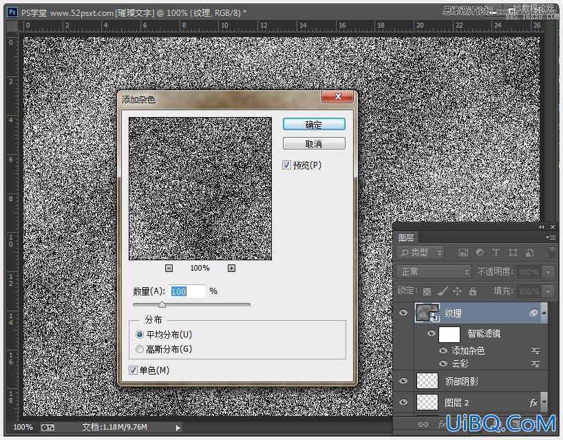The height and width of the screenshot is (440, 563).
Task: Toggle 预览(P) preview checkbox
Action: (286, 165)
